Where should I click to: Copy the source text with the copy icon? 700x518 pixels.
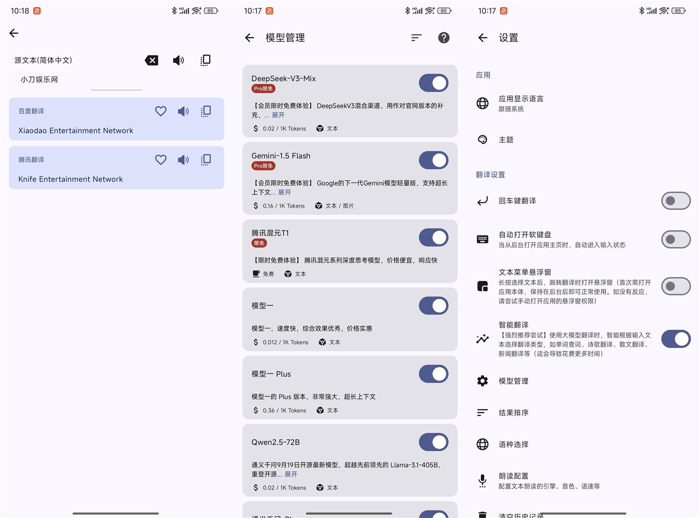click(205, 60)
